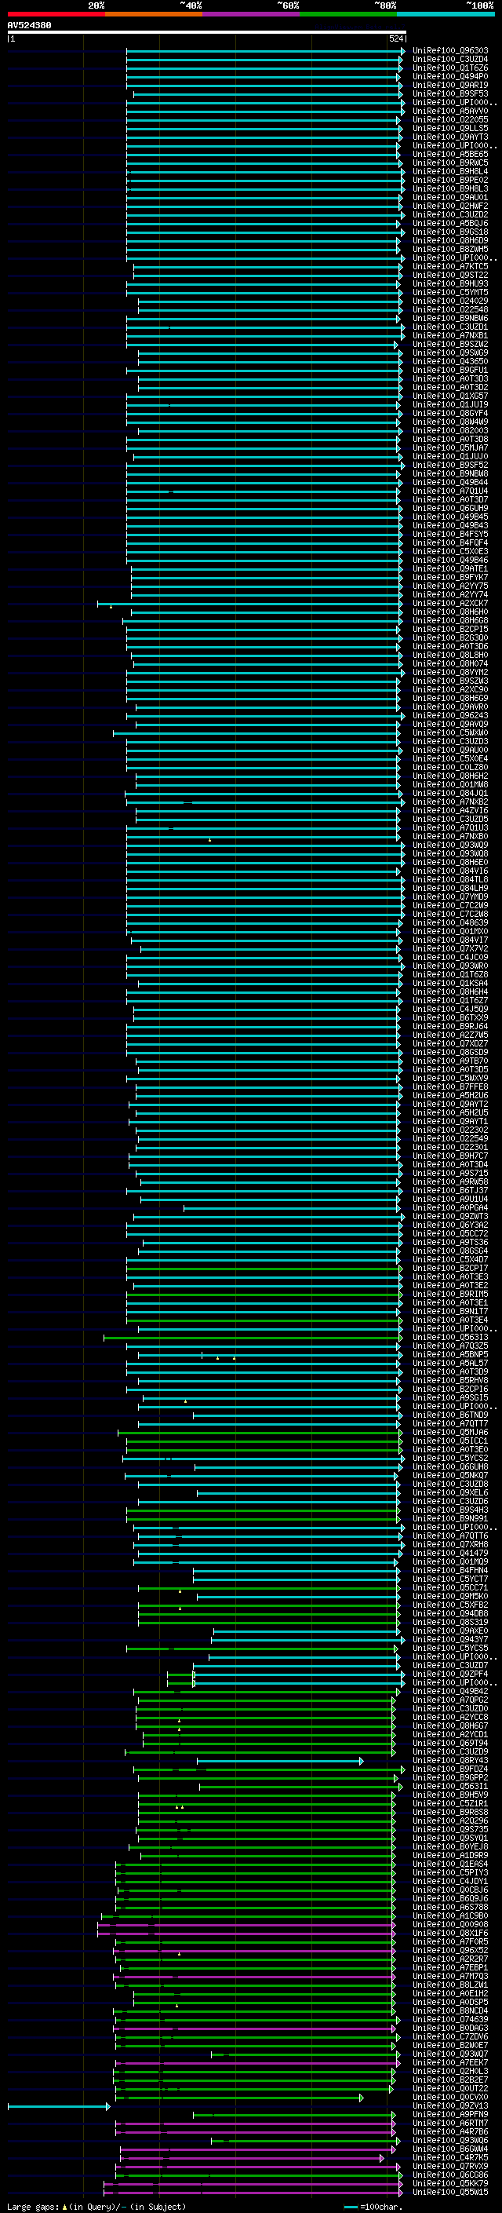The image size is (502, 2213).
Task: Select hit label UniRef100_C4R7K5
Action: pyautogui.click(x=450, y=2158)
